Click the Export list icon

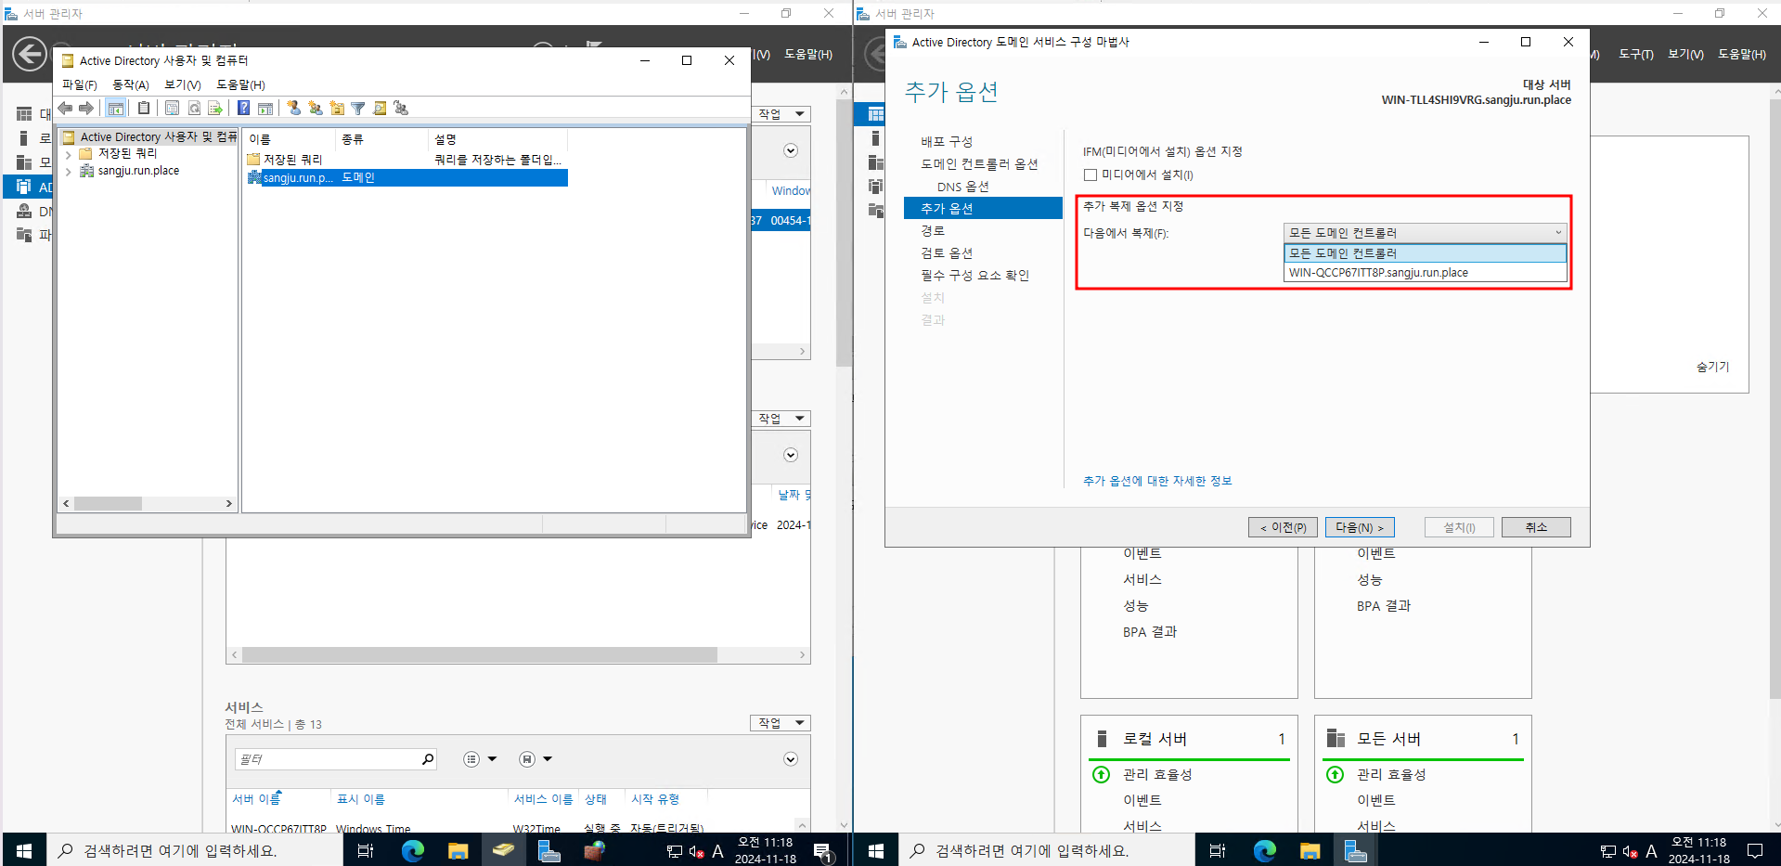click(215, 109)
